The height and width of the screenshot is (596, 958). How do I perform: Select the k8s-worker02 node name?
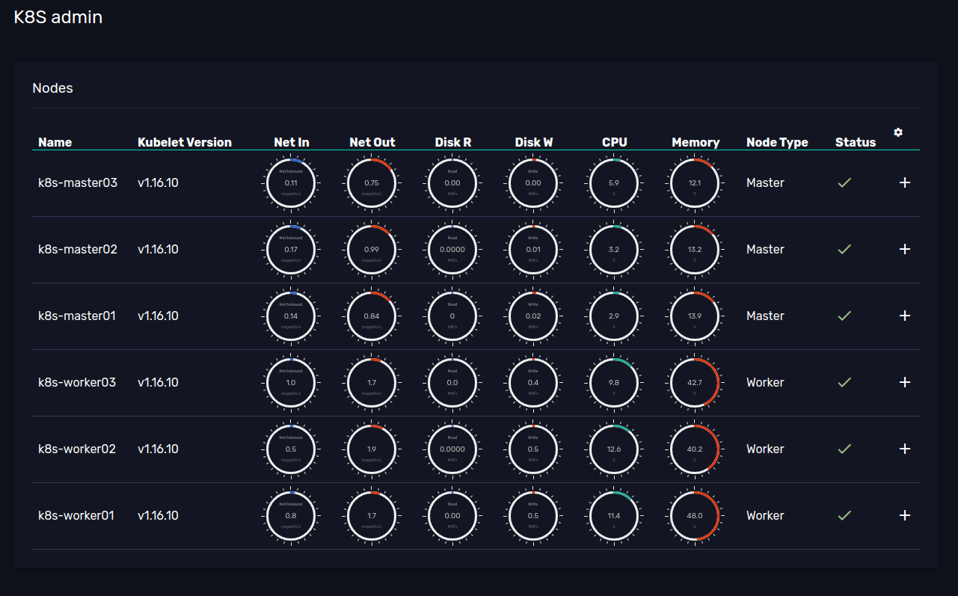coord(77,449)
